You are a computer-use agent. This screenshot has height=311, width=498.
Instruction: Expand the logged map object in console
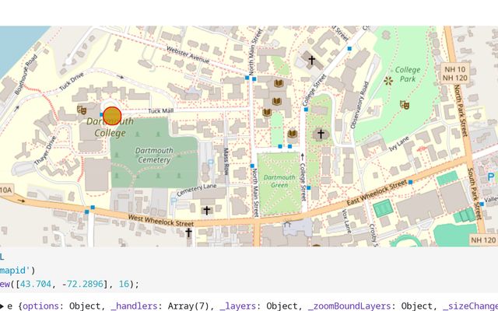point(3,306)
